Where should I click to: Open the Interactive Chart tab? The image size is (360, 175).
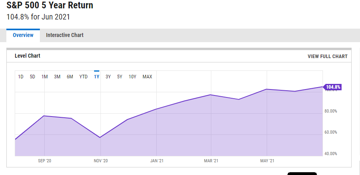coord(65,35)
